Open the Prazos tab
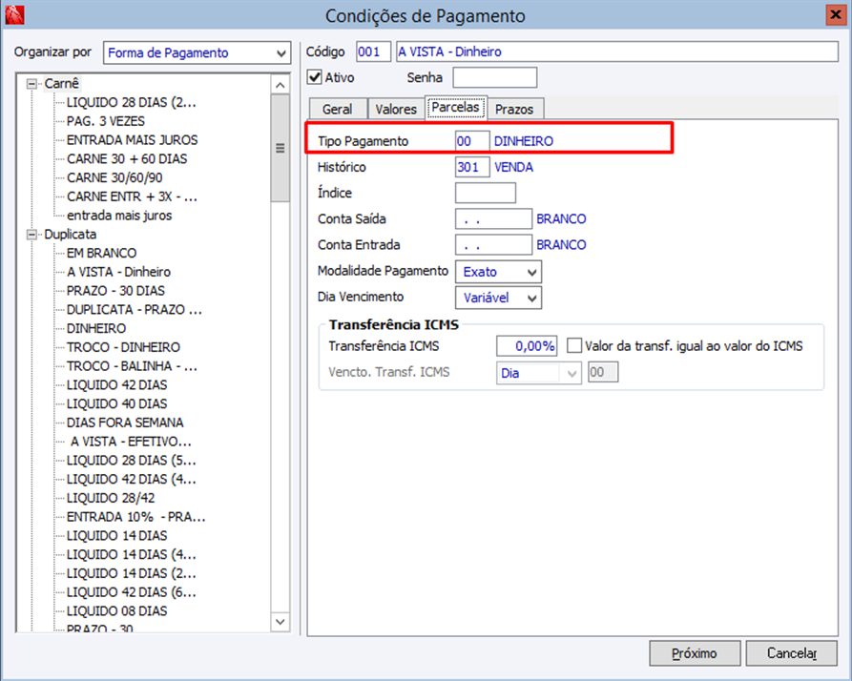The height and width of the screenshot is (681, 852). click(x=514, y=109)
